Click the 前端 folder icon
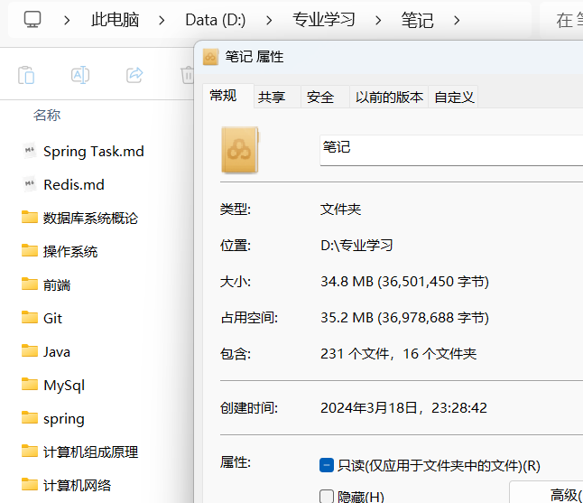Screen dimensions: 583x503 30,284
